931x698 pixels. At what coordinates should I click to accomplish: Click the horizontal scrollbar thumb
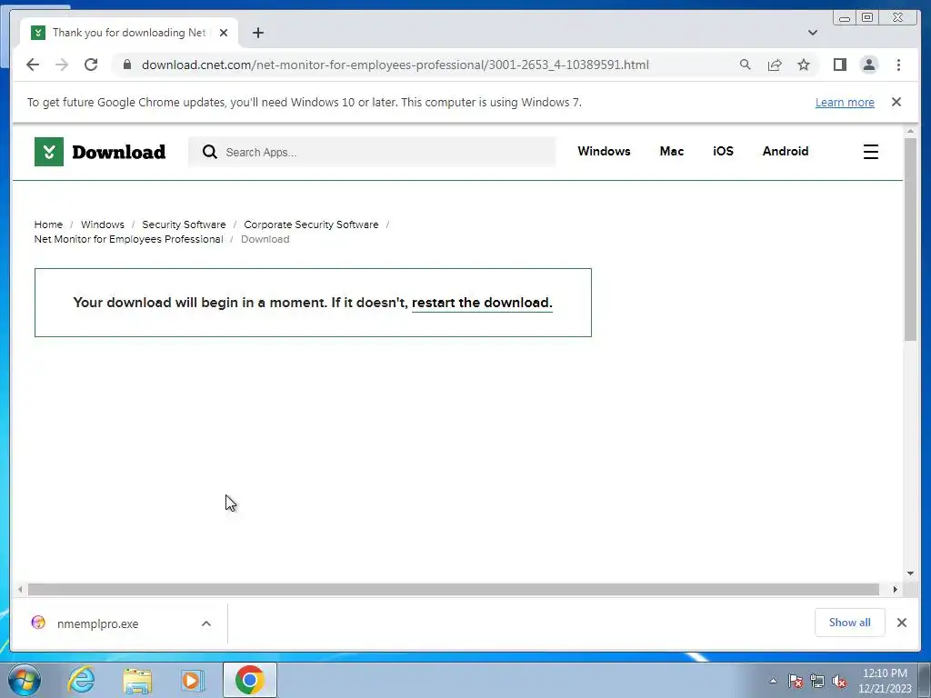click(454, 589)
